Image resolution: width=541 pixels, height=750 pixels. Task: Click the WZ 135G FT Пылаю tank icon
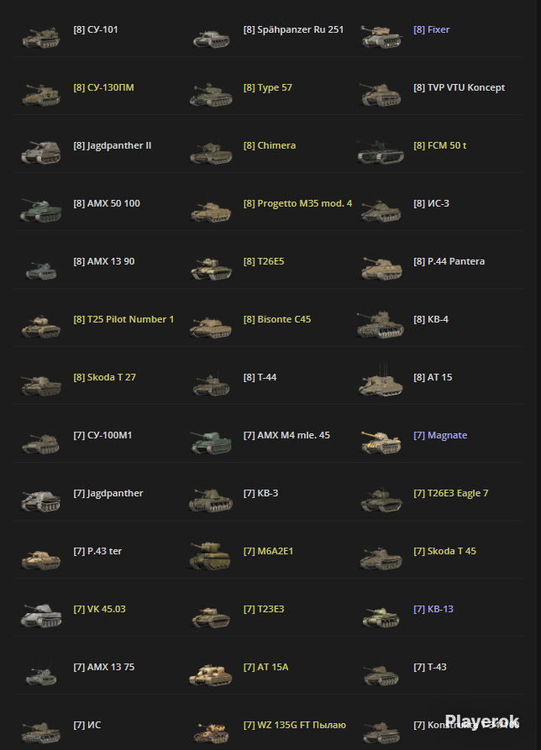point(211,733)
